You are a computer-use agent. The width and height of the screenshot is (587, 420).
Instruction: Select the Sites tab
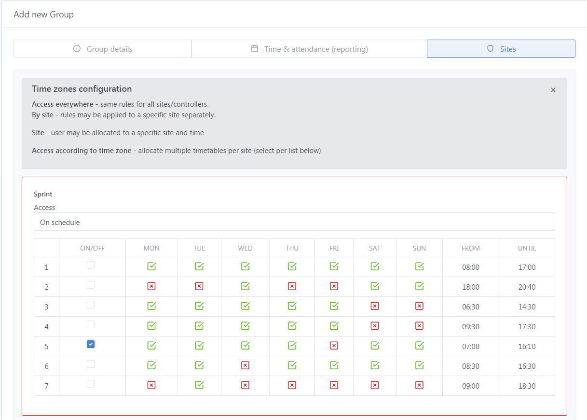tap(501, 49)
